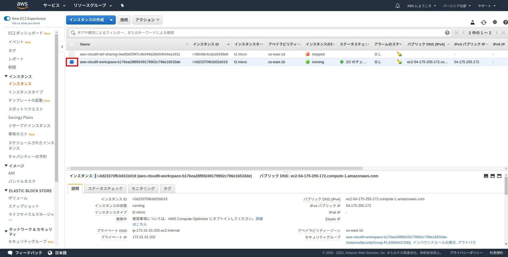Check the aws-cloud9-def-sharing instance row

click(72, 54)
